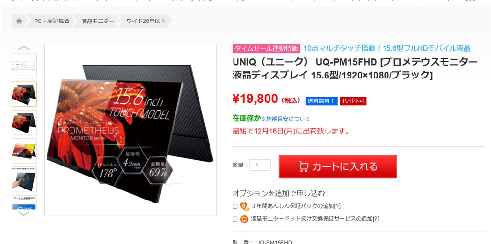Image resolution: width=491 pixels, height=244 pixels.
Task: Click the blue 送料無料 free shipping badge
Action: 322,101
